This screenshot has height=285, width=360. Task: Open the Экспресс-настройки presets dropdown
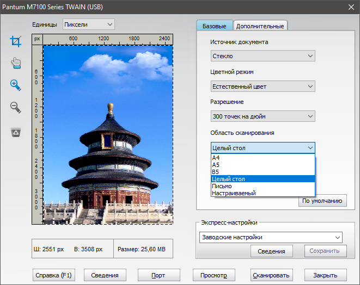271,237
